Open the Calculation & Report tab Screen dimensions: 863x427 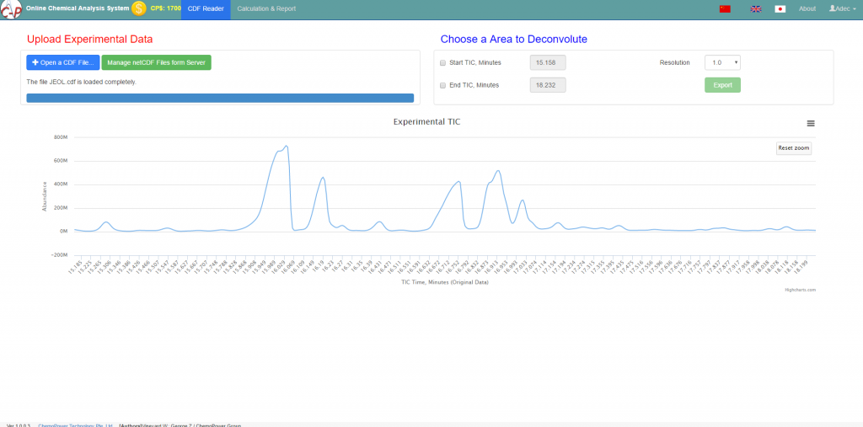(266, 8)
